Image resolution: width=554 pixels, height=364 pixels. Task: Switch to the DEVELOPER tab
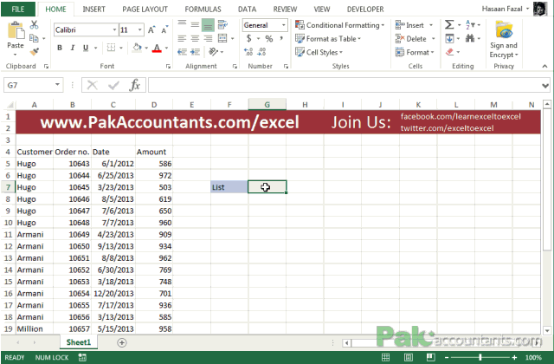365,10
